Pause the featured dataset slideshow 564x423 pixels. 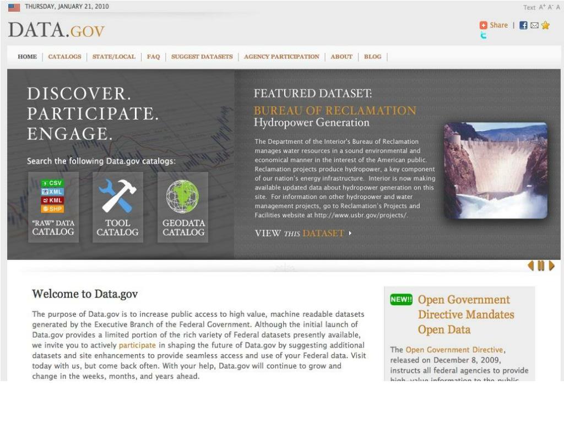tap(541, 266)
